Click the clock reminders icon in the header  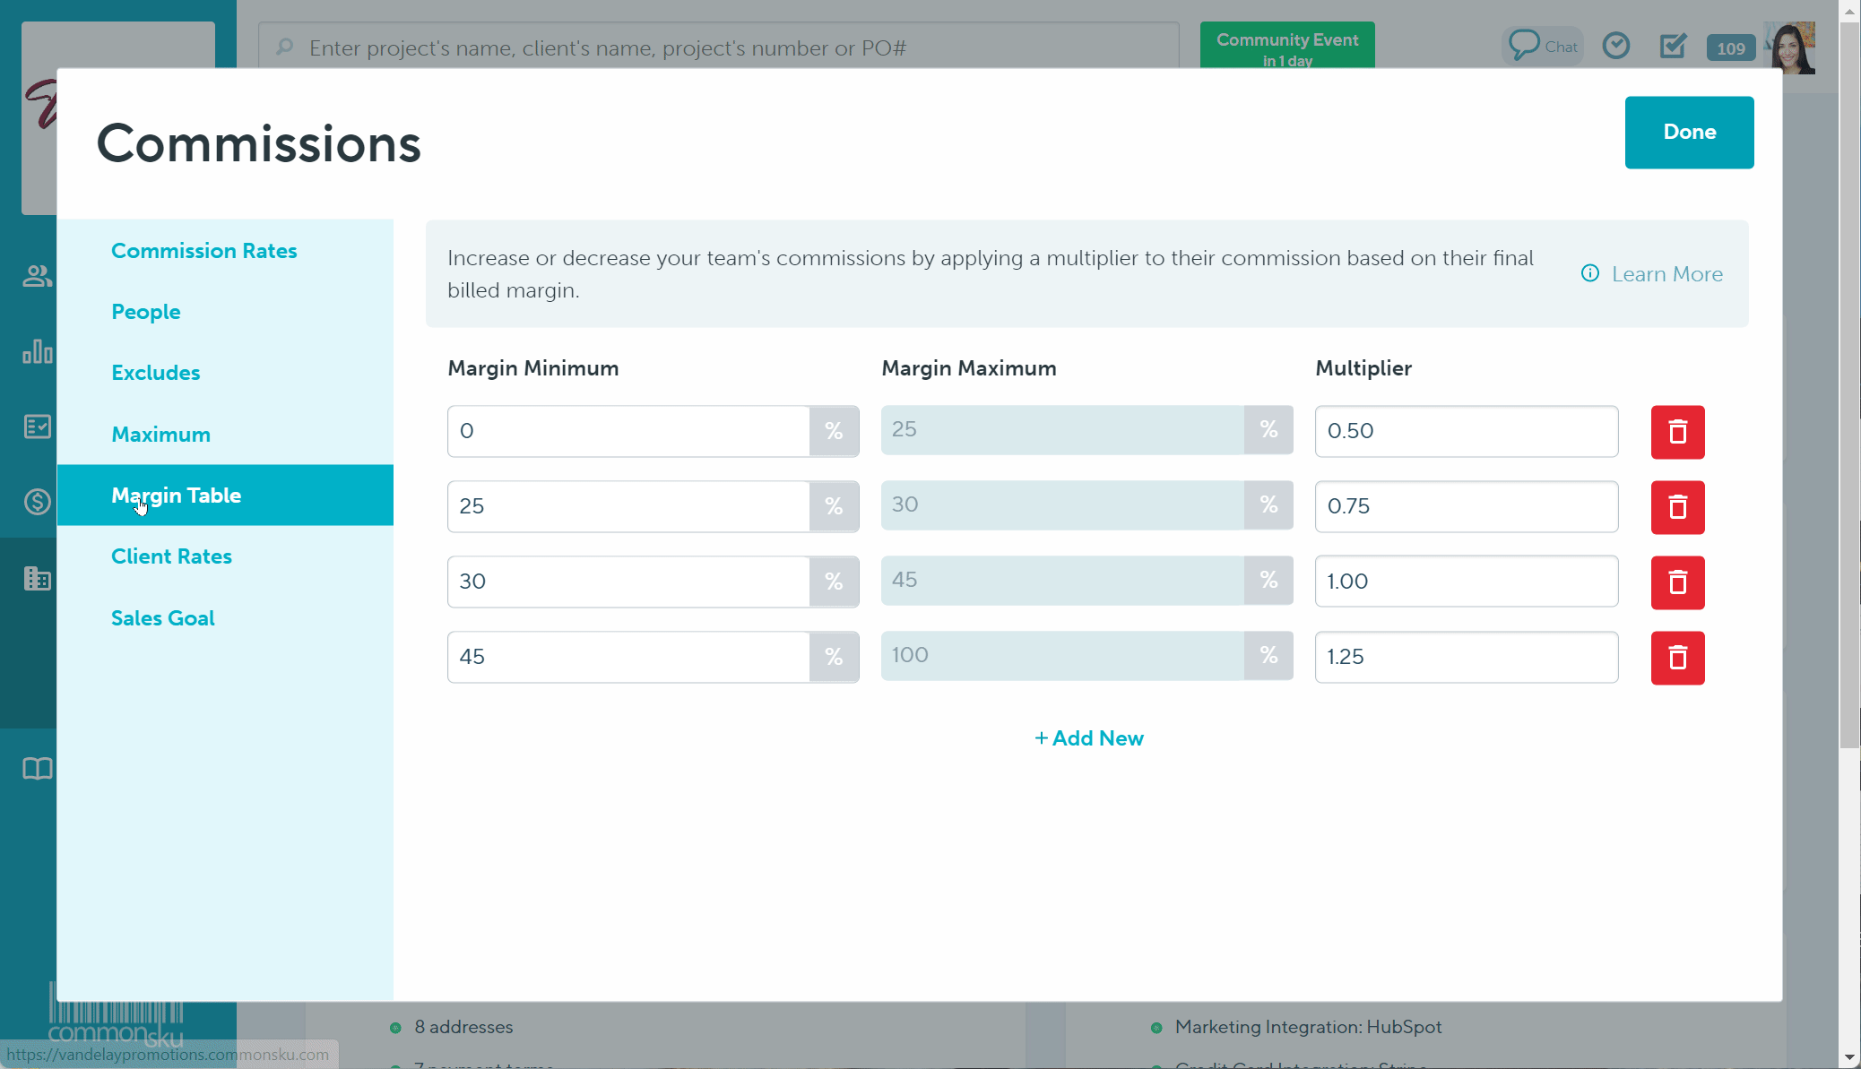point(1616,45)
